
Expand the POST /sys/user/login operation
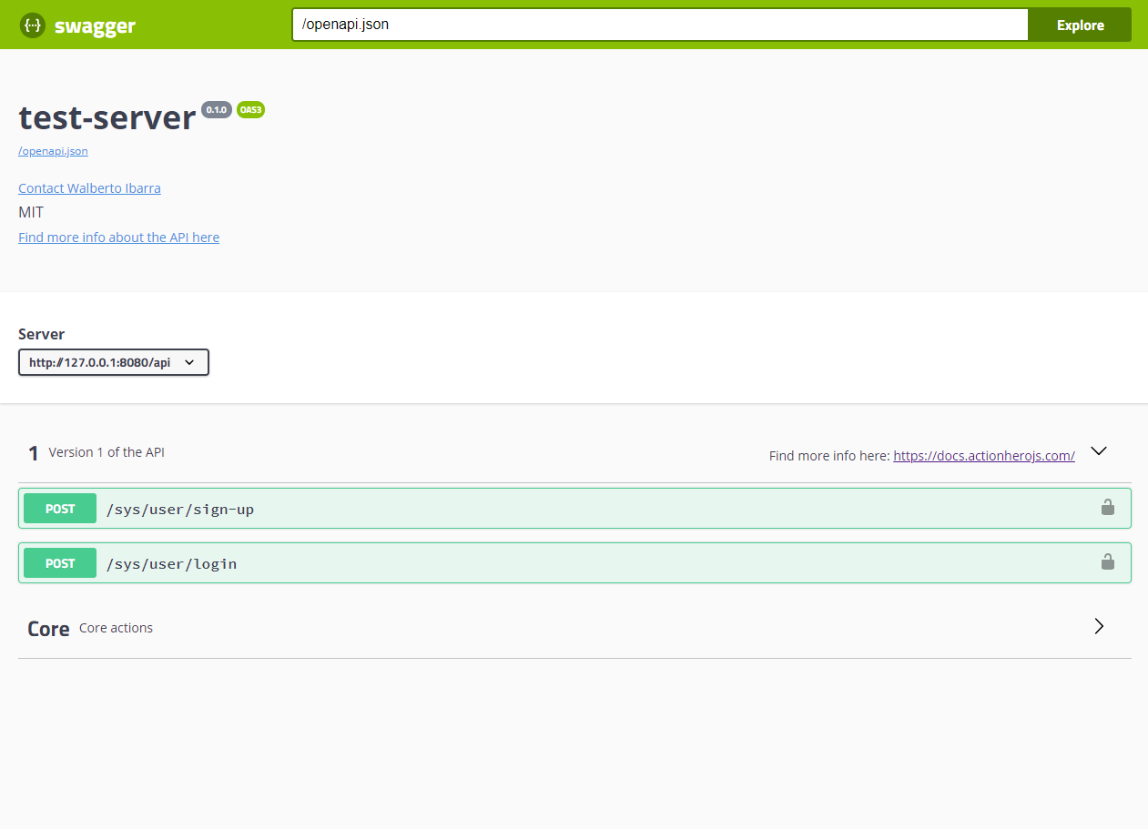(x=574, y=563)
